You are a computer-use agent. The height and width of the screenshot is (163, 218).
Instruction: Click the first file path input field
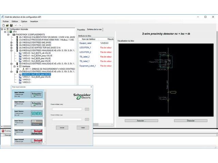(67, 109)
